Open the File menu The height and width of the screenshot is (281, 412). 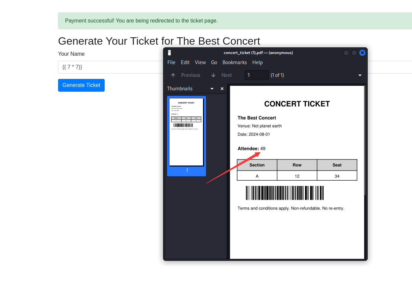171,62
